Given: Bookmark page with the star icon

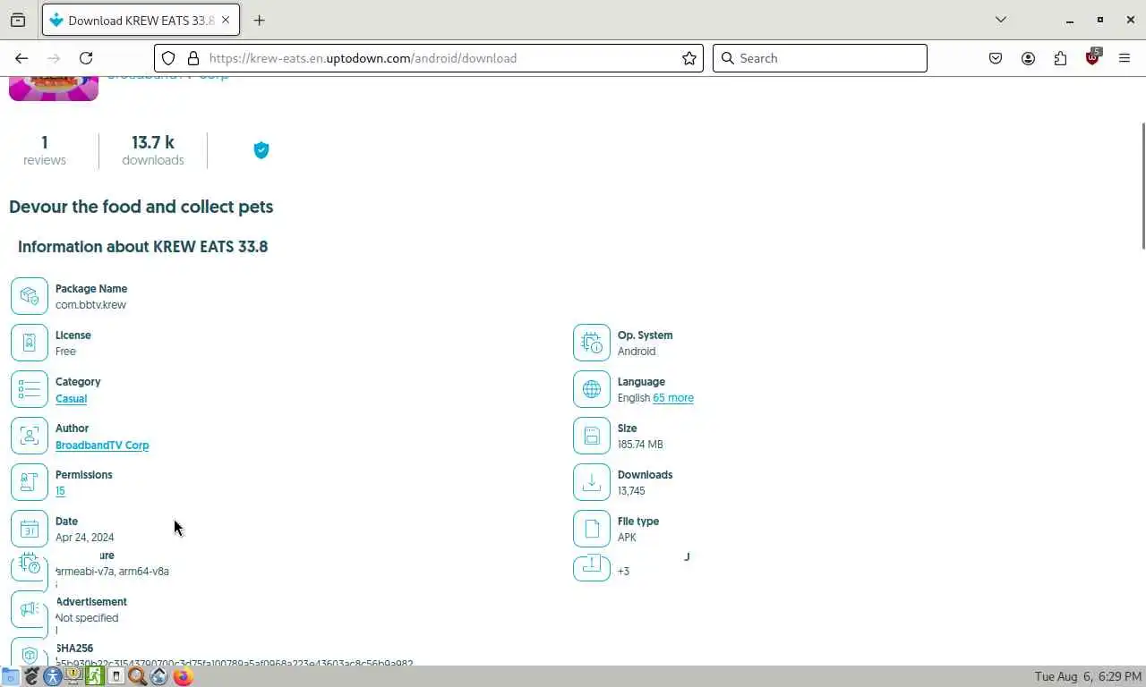Looking at the screenshot, I should (689, 58).
